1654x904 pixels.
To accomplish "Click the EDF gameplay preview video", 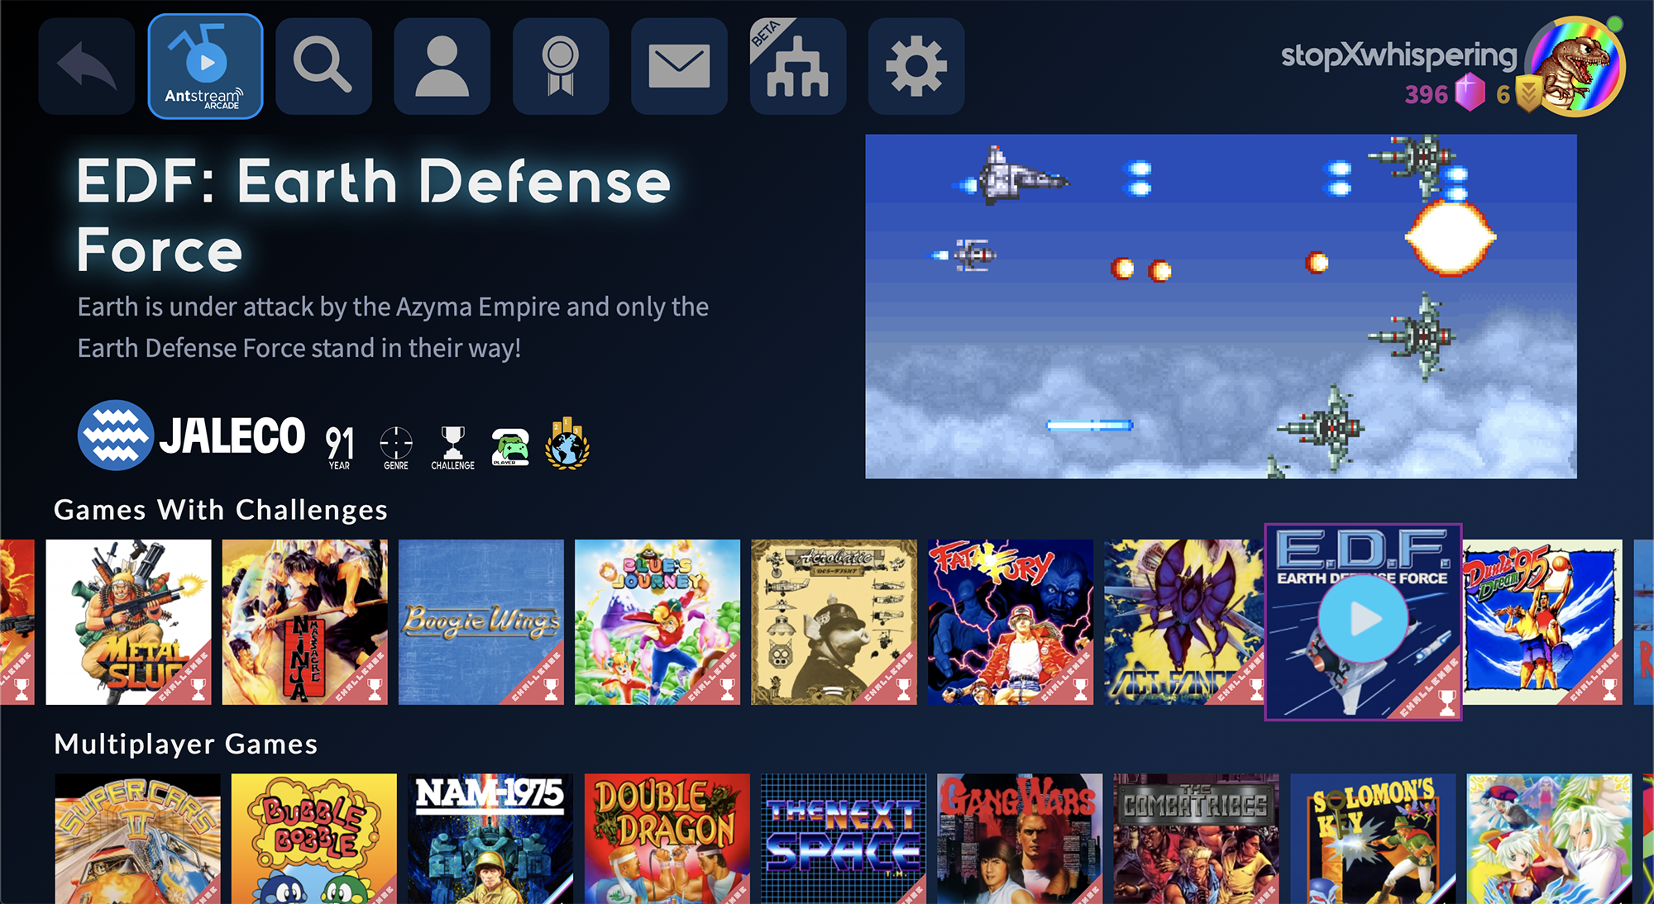I will click(1221, 306).
